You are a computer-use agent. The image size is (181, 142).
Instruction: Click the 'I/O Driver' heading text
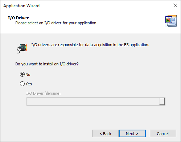click(x=18, y=18)
